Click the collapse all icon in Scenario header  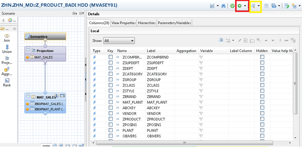tap(81, 13)
